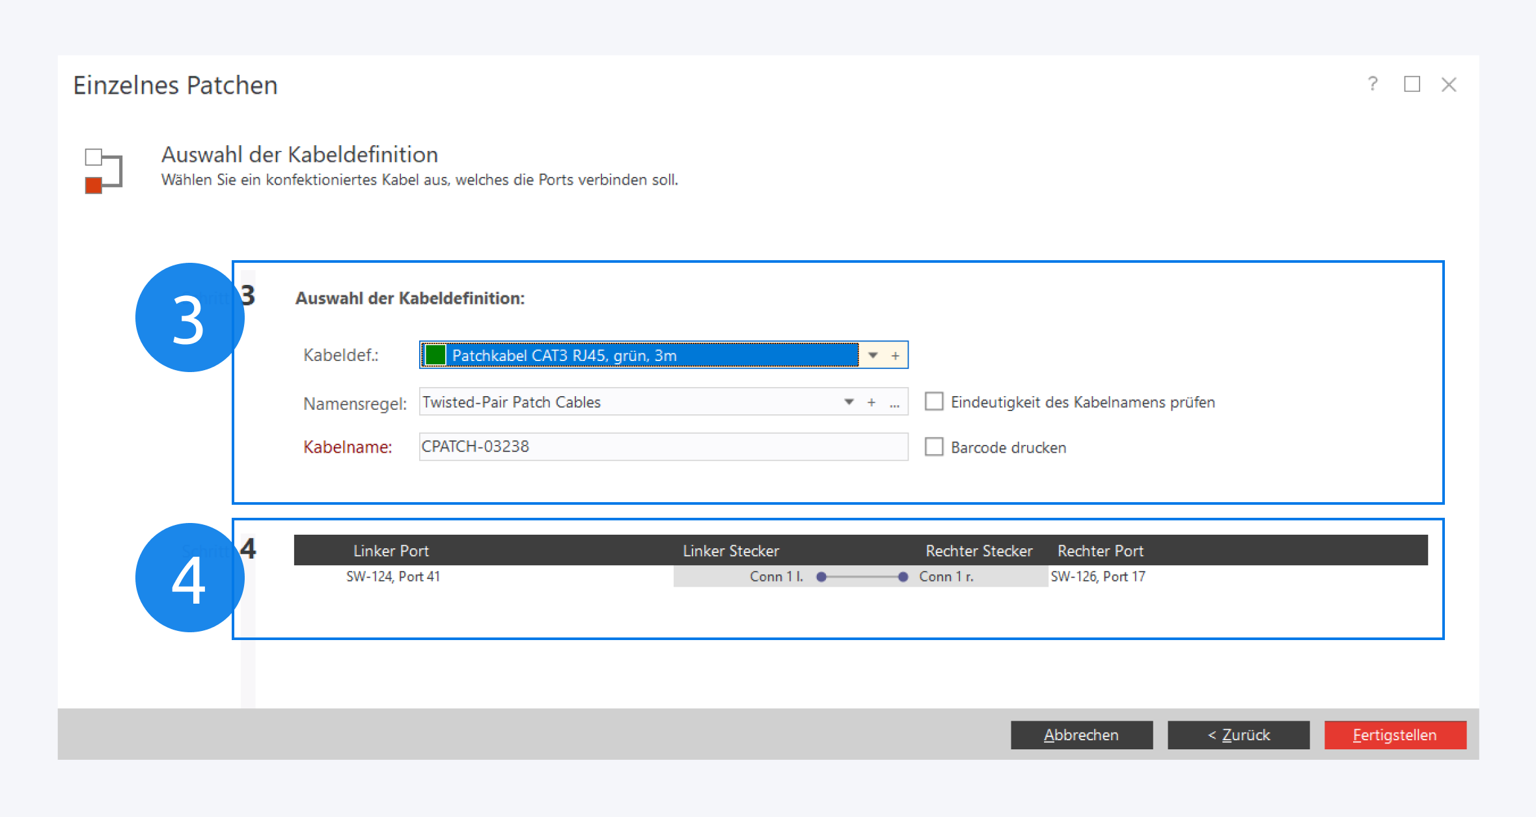The image size is (1536, 817).
Task: Click the maximize window icon
Action: 1412,84
